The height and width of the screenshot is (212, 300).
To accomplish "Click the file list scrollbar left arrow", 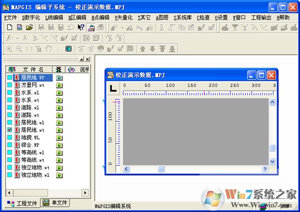I will pyautogui.click(x=10, y=192).
